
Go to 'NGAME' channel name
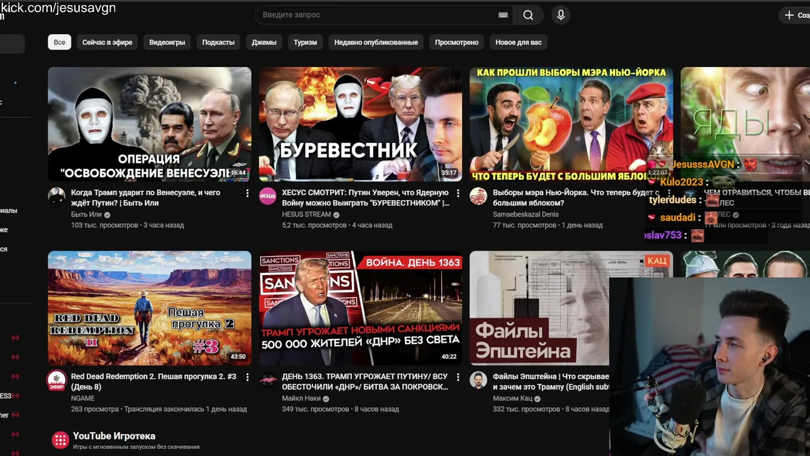[x=83, y=398]
